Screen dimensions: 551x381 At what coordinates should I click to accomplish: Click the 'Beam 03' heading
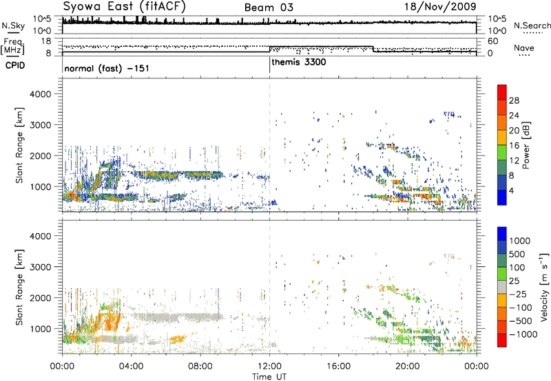pos(269,8)
